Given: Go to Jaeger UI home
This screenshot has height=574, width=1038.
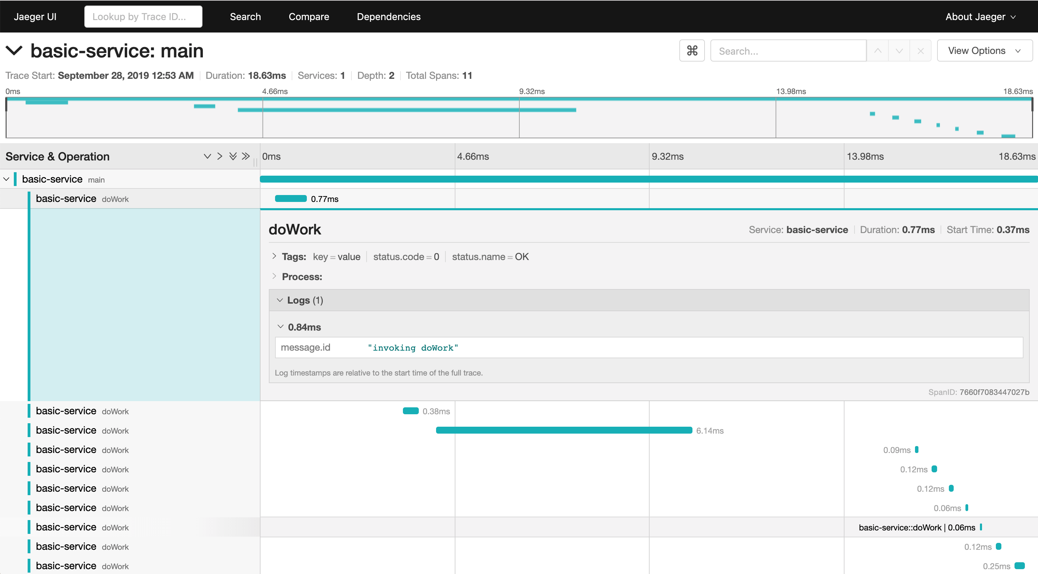Looking at the screenshot, I should point(35,17).
